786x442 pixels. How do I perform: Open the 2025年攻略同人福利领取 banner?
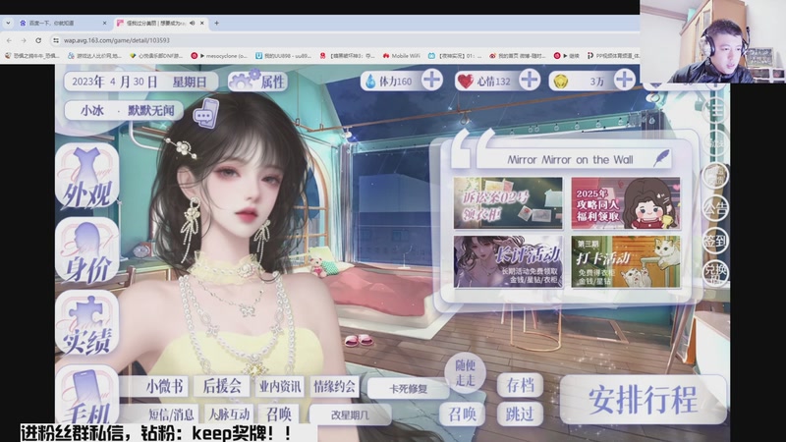pos(626,203)
